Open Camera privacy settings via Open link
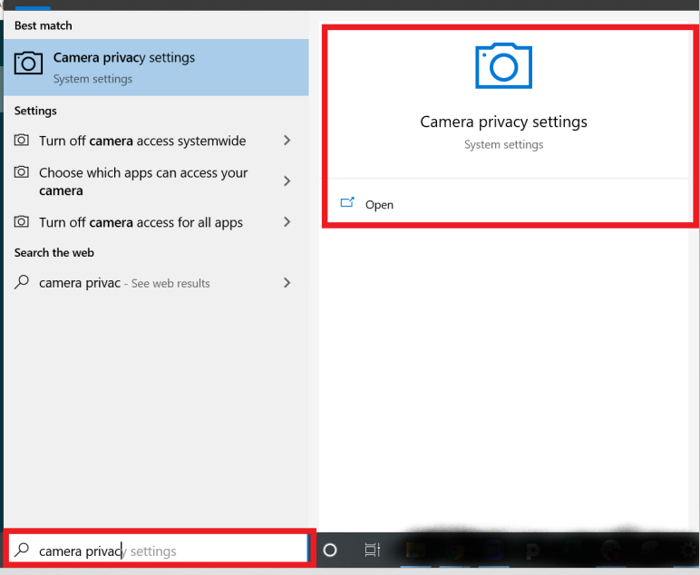The width and height of the screenshot is (700, 575). click(379, 204)
